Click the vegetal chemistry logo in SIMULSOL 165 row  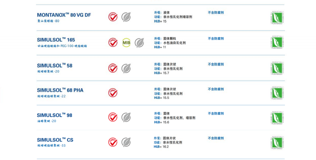pyautogui.click(x=277, y=43)
